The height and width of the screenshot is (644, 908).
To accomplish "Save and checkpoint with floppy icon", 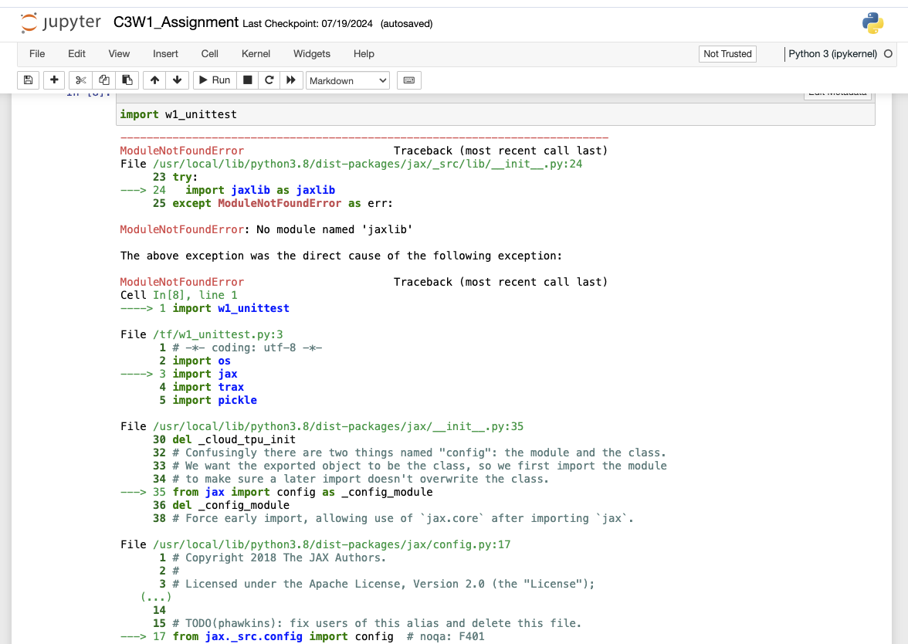I will (x=29, y=80).
